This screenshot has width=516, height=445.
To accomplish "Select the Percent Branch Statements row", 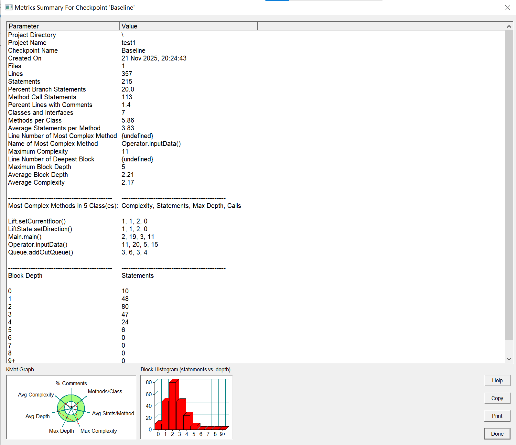I will [255, 89].
